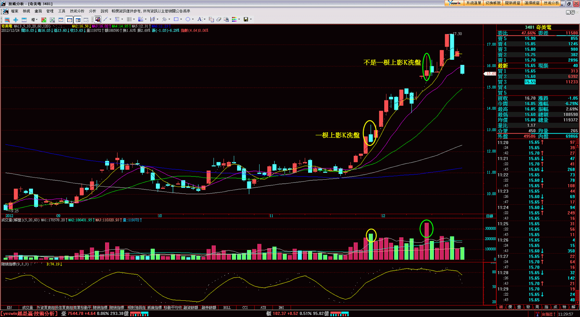Click the chart with magnifier icon

[226, 20]
